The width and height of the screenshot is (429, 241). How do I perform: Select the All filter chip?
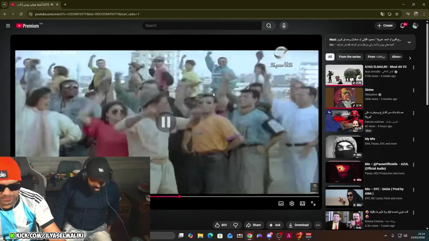[330, 57]
